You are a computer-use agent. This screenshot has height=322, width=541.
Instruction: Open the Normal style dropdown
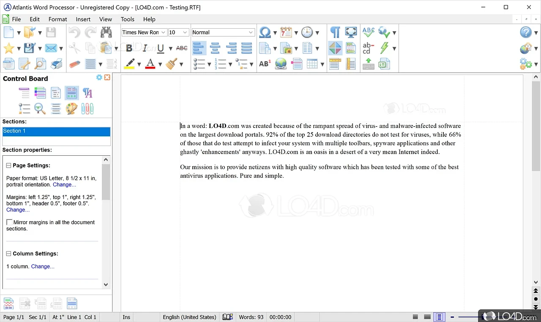[251, 32]
